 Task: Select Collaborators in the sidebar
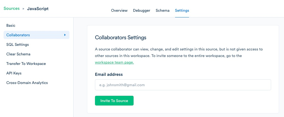coord(36,35)
